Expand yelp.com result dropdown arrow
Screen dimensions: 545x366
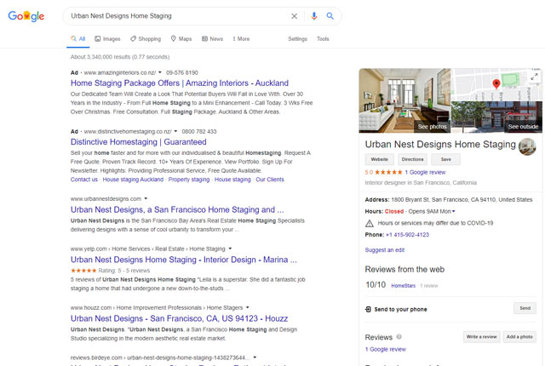point(230,249)
